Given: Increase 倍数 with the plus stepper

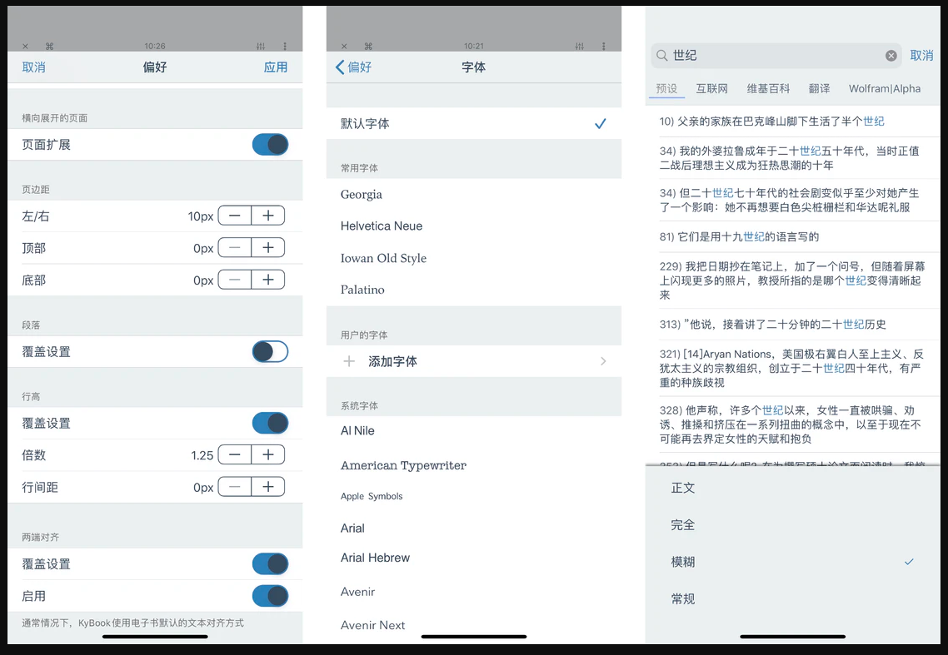Looking at the screenshot, I should [267, 454].
